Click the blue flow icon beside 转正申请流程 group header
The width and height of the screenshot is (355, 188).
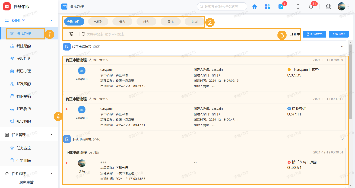(x=67, y=46)
